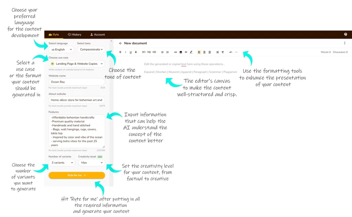Align text to the right

coord(209,52)
